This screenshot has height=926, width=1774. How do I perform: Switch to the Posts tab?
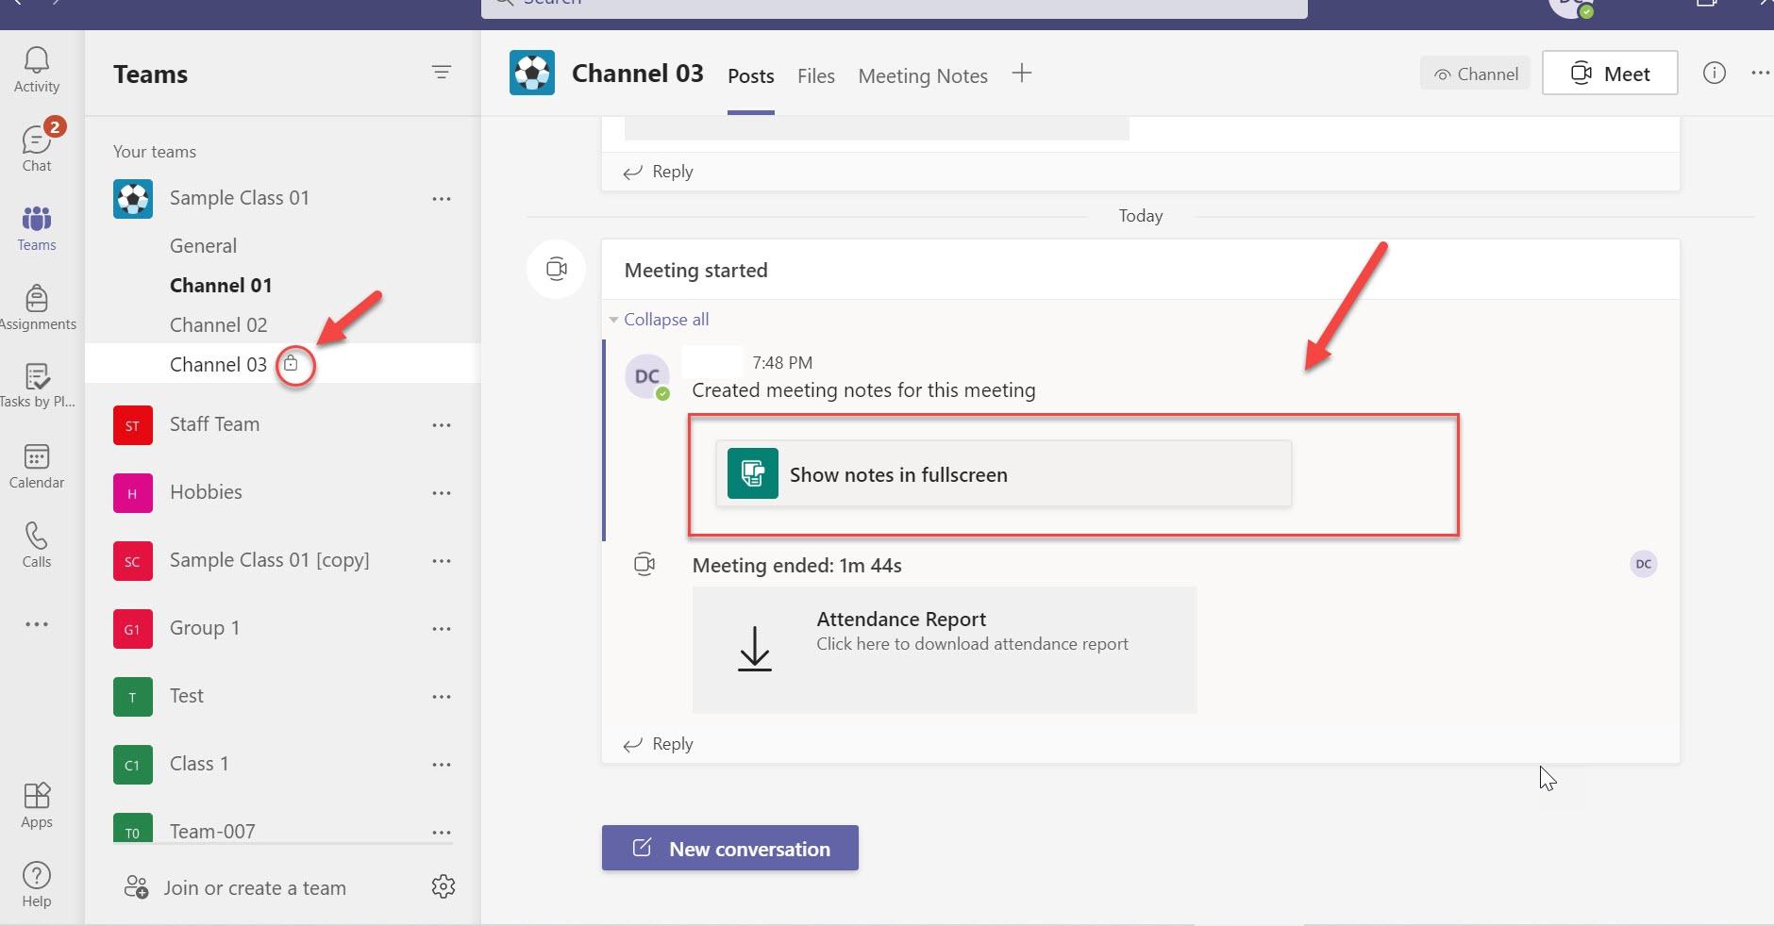[x=751, y=76]
